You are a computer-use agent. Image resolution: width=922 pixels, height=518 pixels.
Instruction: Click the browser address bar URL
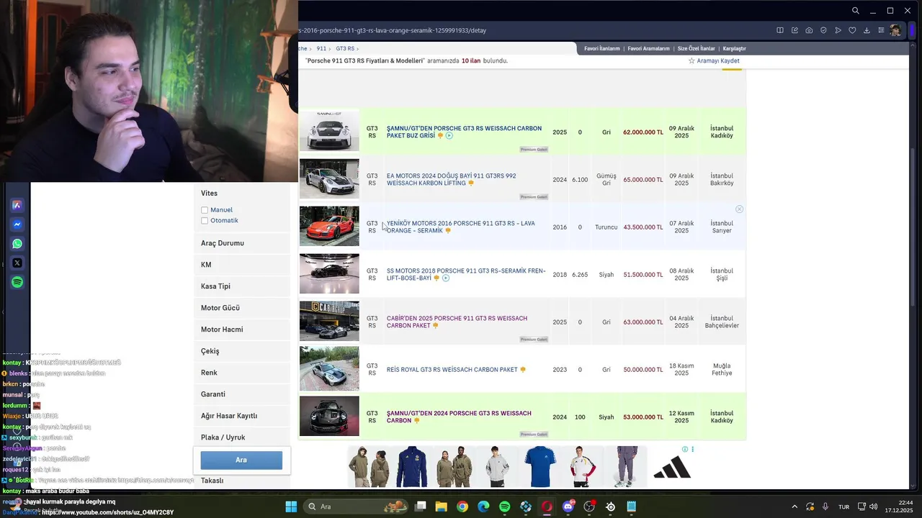pyautogui.click(x=393, y=31)
